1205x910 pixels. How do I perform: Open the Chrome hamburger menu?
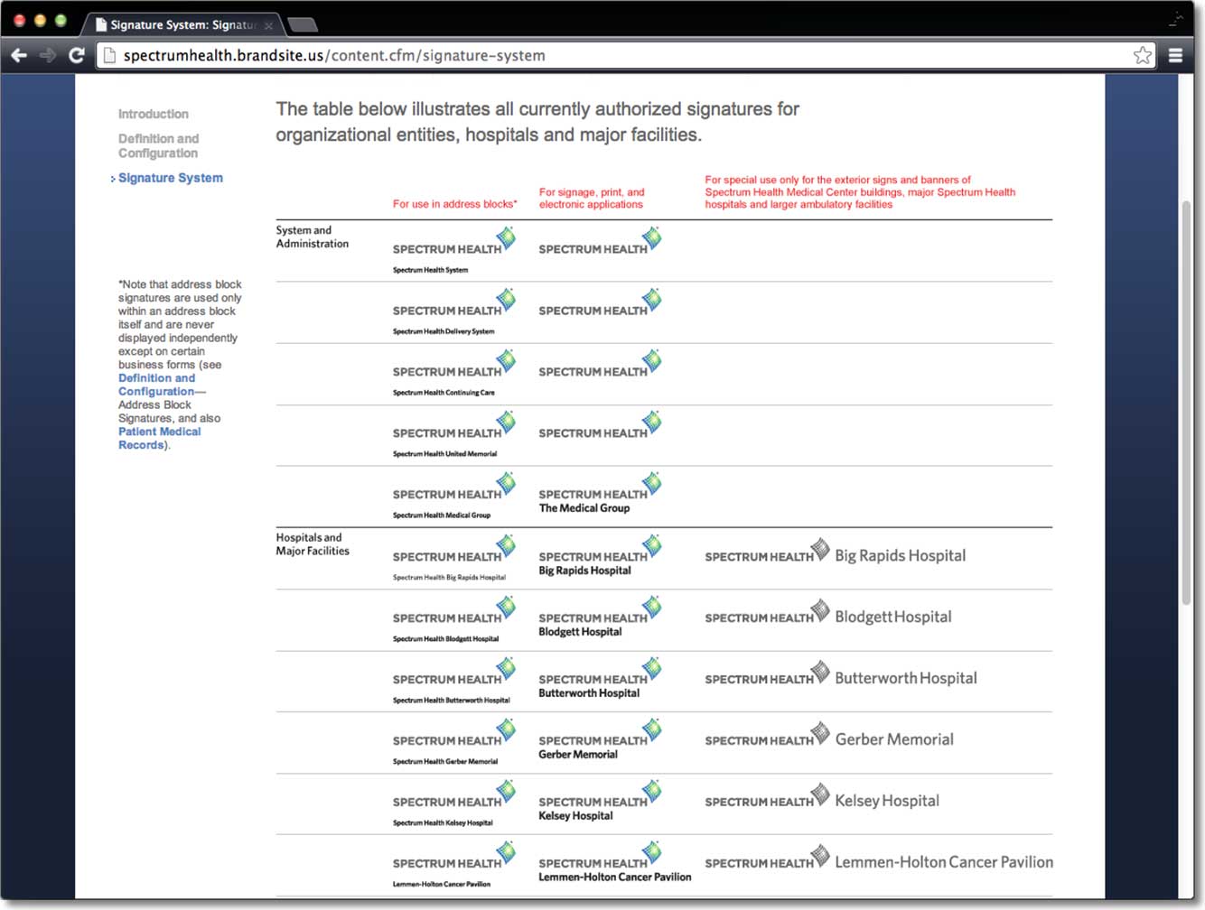(1175, 55)
